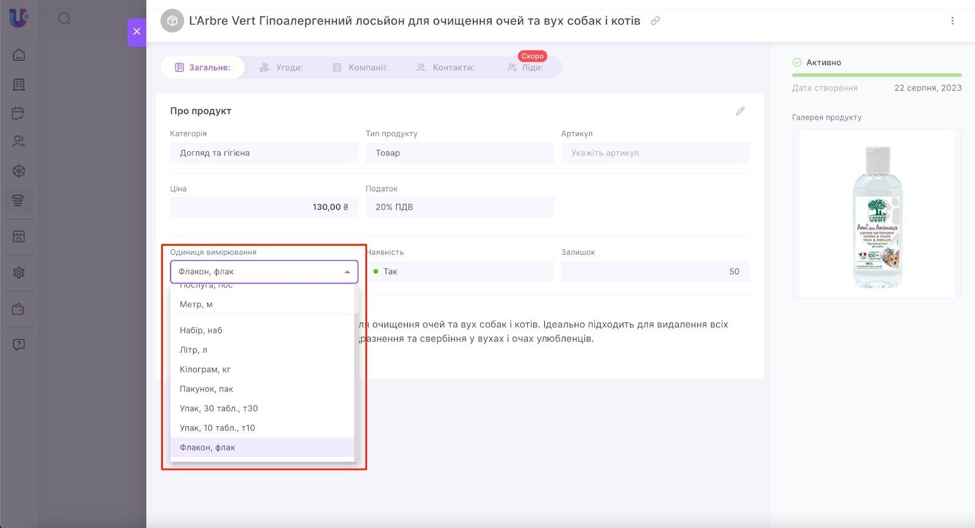The height and width of the screenshot is (528, 975).
Task: Pick the Упак, 30 табл., т30 unit
Action: tap(218, 408)
